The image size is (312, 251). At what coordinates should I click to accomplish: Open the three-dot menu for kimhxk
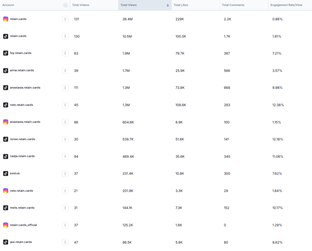(65, 173)
